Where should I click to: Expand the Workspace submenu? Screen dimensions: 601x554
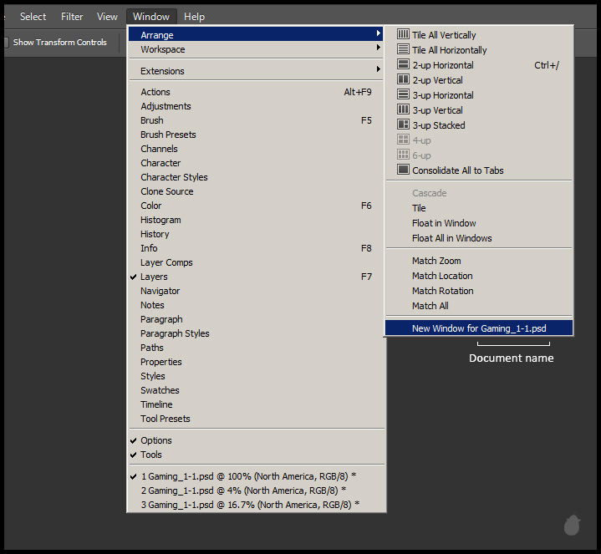coord(163,49)
